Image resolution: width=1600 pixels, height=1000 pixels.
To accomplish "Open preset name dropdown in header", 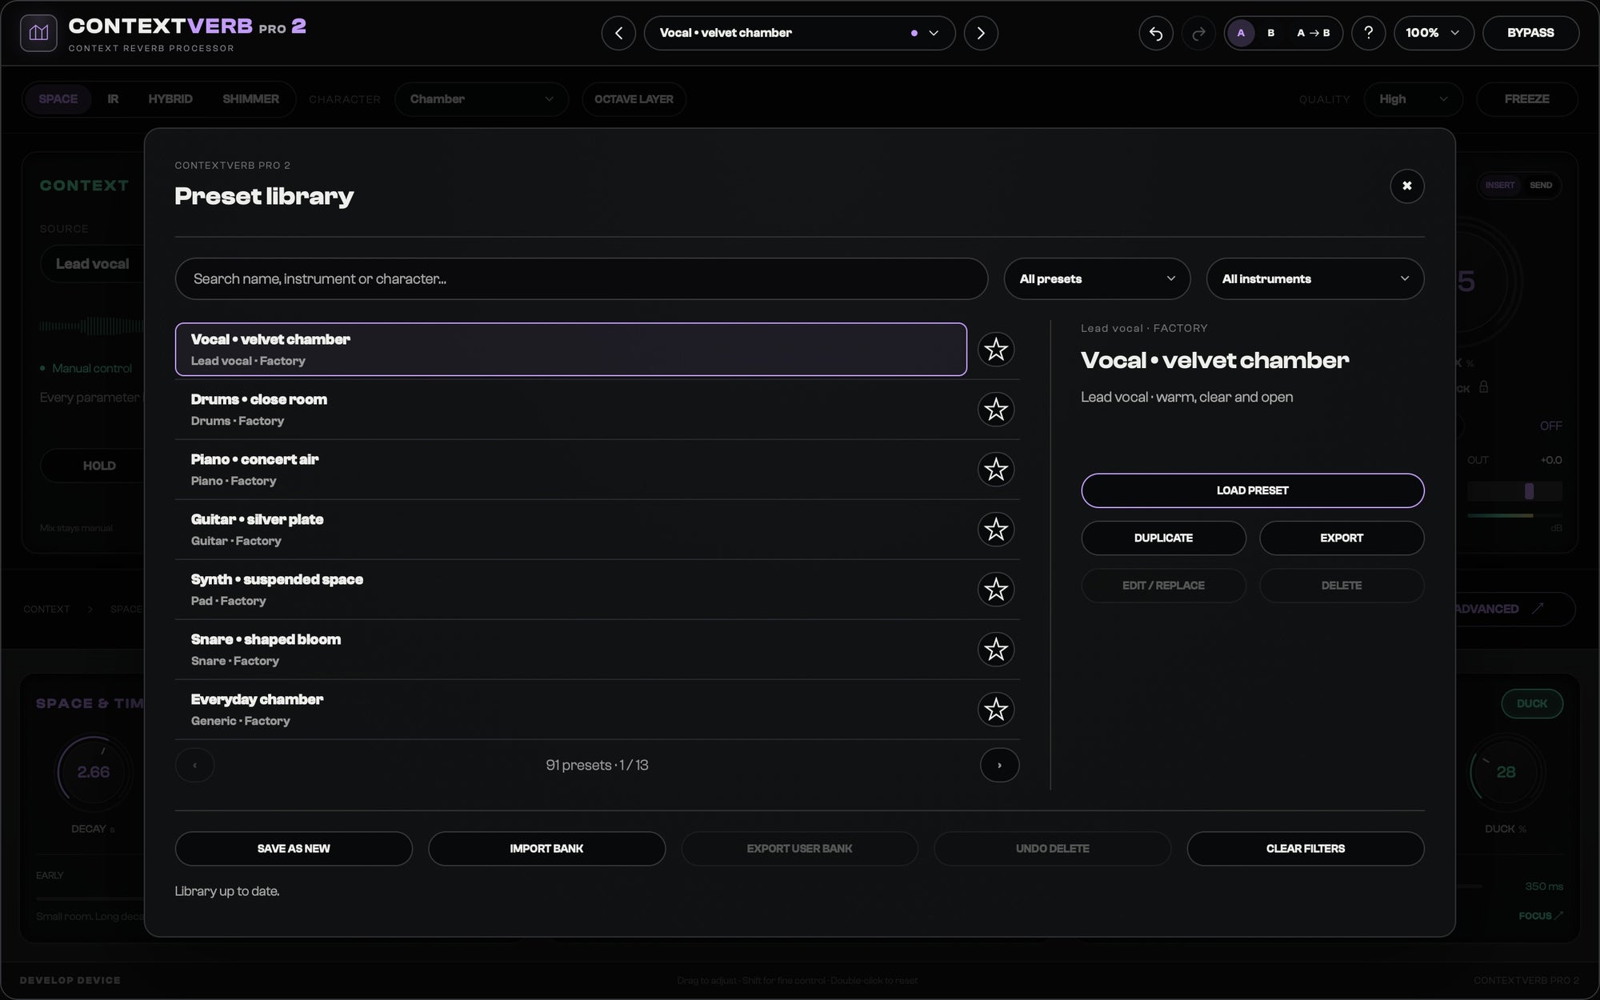I will pos(799,33).
